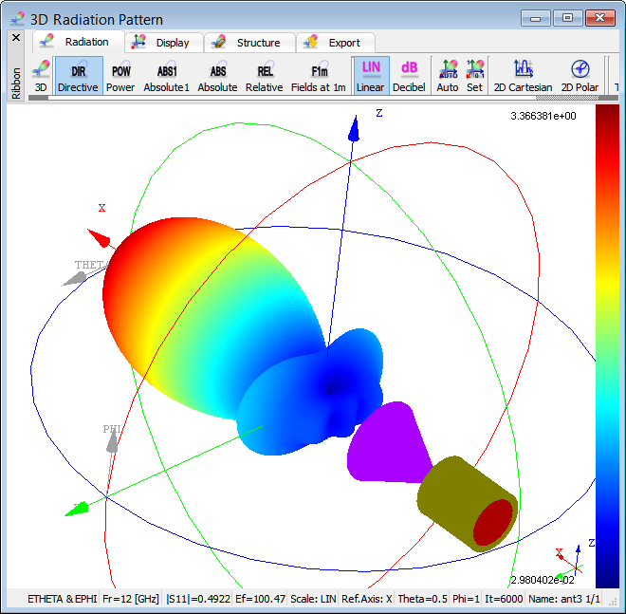Apply Auto scaling
This screenshot has width=626, height=614.
[x=448, y=75]
